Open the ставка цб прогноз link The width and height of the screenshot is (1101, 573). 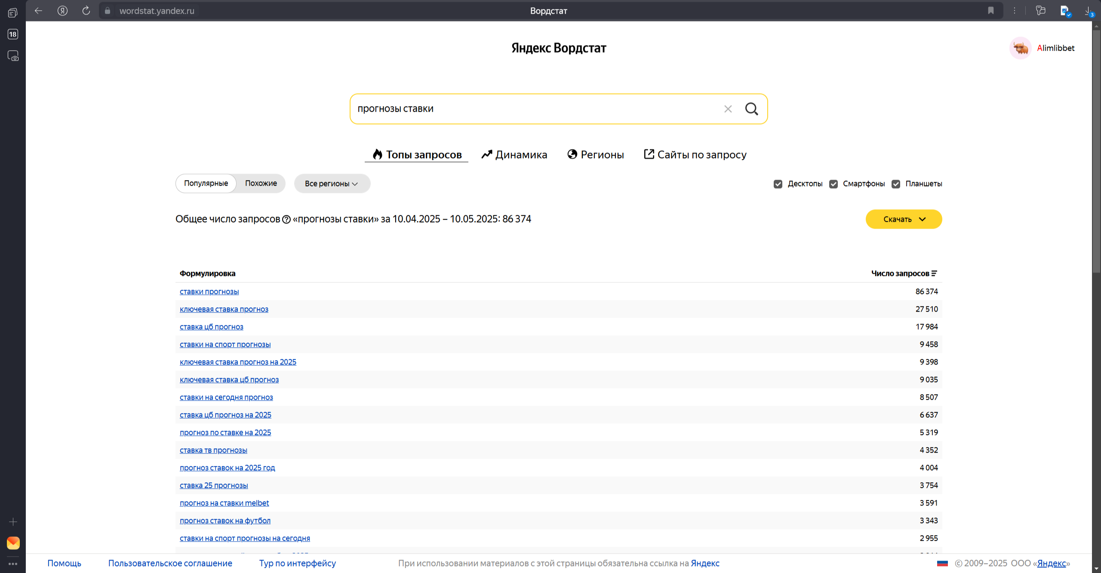pos(211,327)
